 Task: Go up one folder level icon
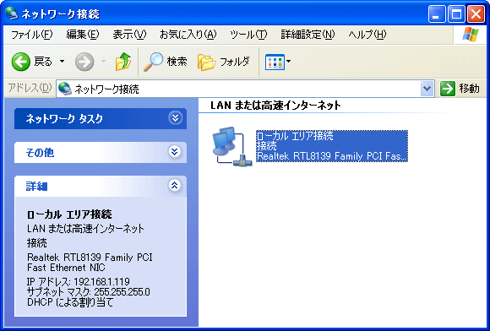[123, 61]
